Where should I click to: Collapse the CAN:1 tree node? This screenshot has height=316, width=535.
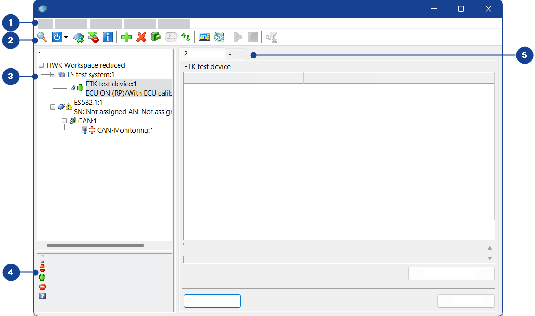pos(64,121)
